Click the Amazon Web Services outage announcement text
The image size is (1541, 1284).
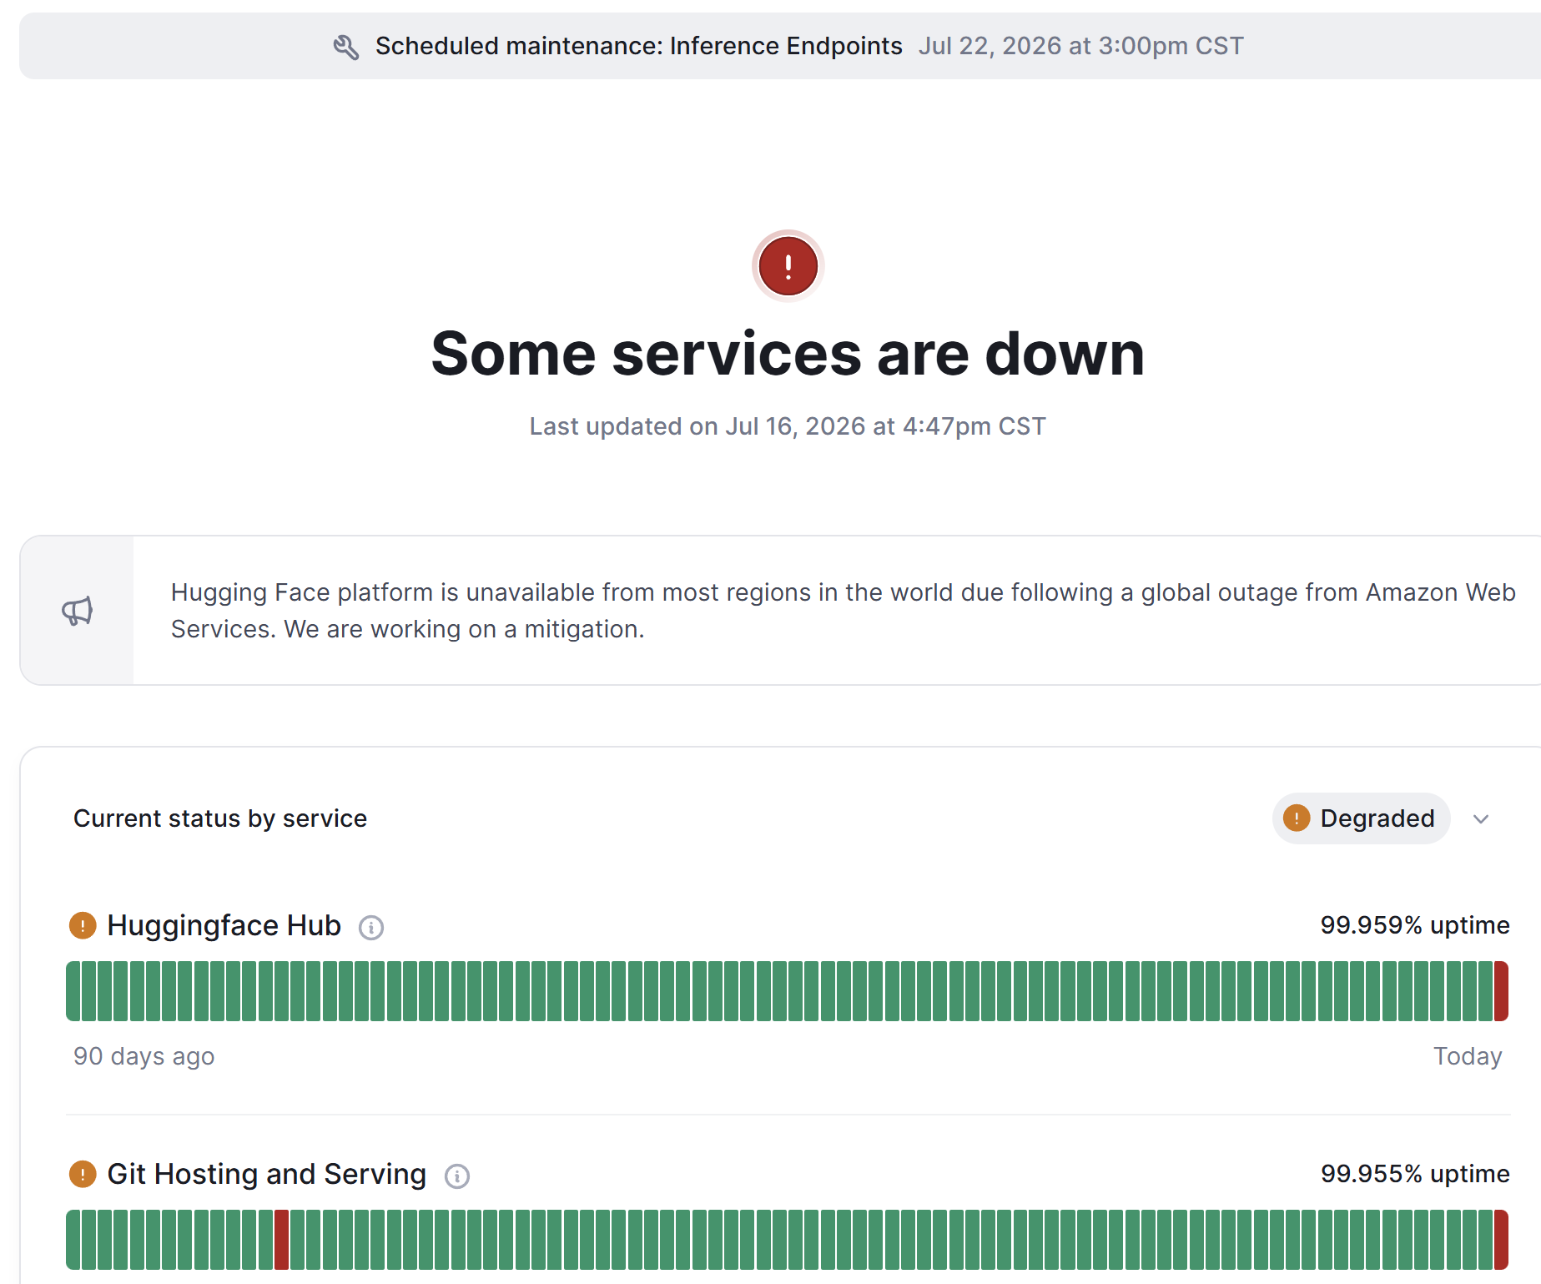pos(843,611)
